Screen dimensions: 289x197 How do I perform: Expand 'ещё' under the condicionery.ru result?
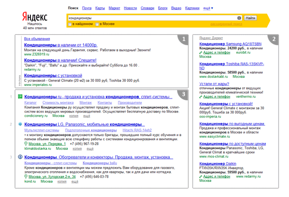point(87,116)
